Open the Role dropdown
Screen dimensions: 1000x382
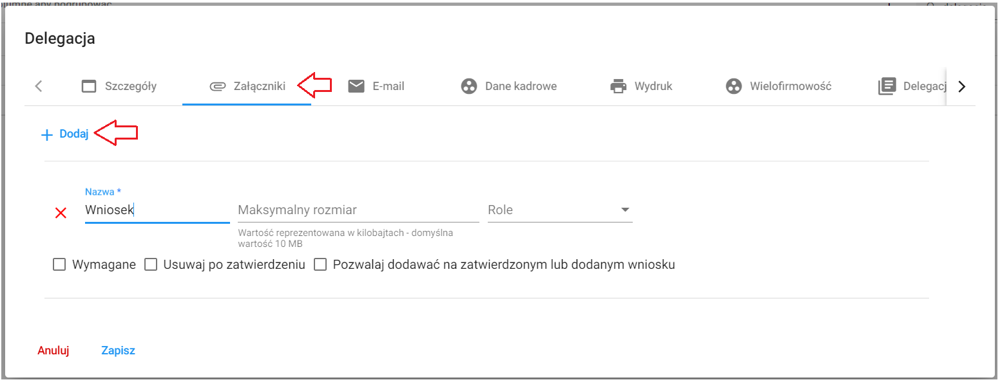click(x=560, y=210)
